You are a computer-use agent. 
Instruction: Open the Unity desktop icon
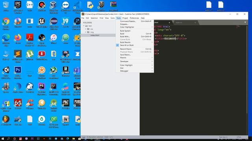(6, 73)
